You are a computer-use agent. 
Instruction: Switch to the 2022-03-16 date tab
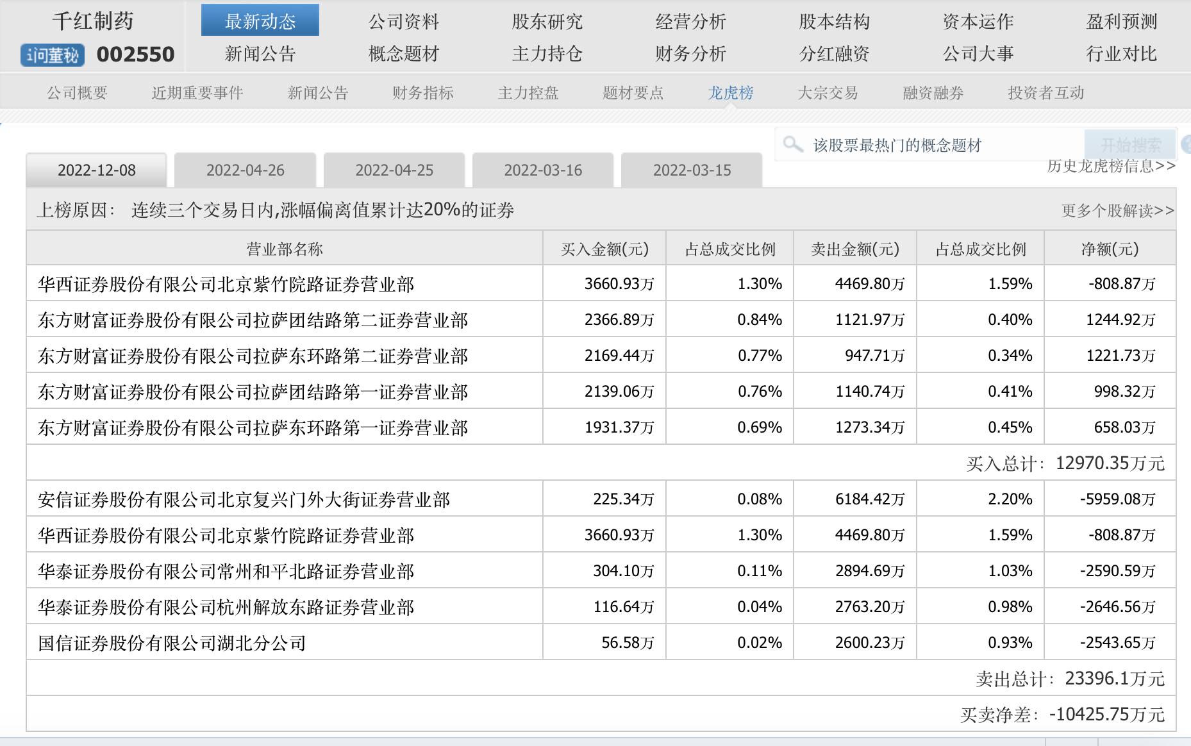tap(543, 170)
